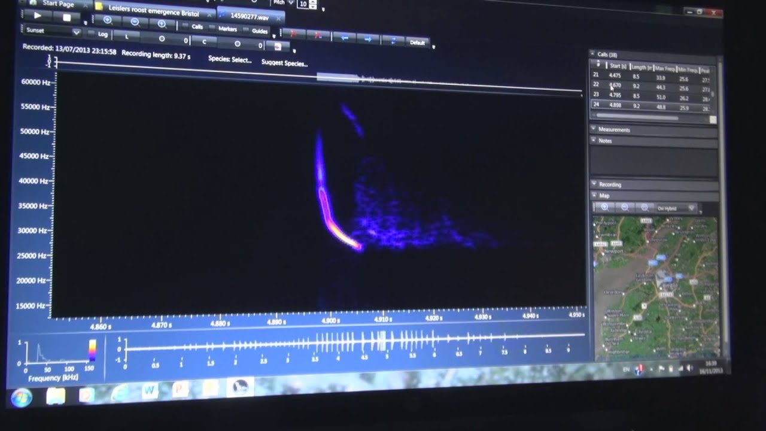Click the Min Freq column header
Viewport: 766px width, 431px height.
(688, 70)
